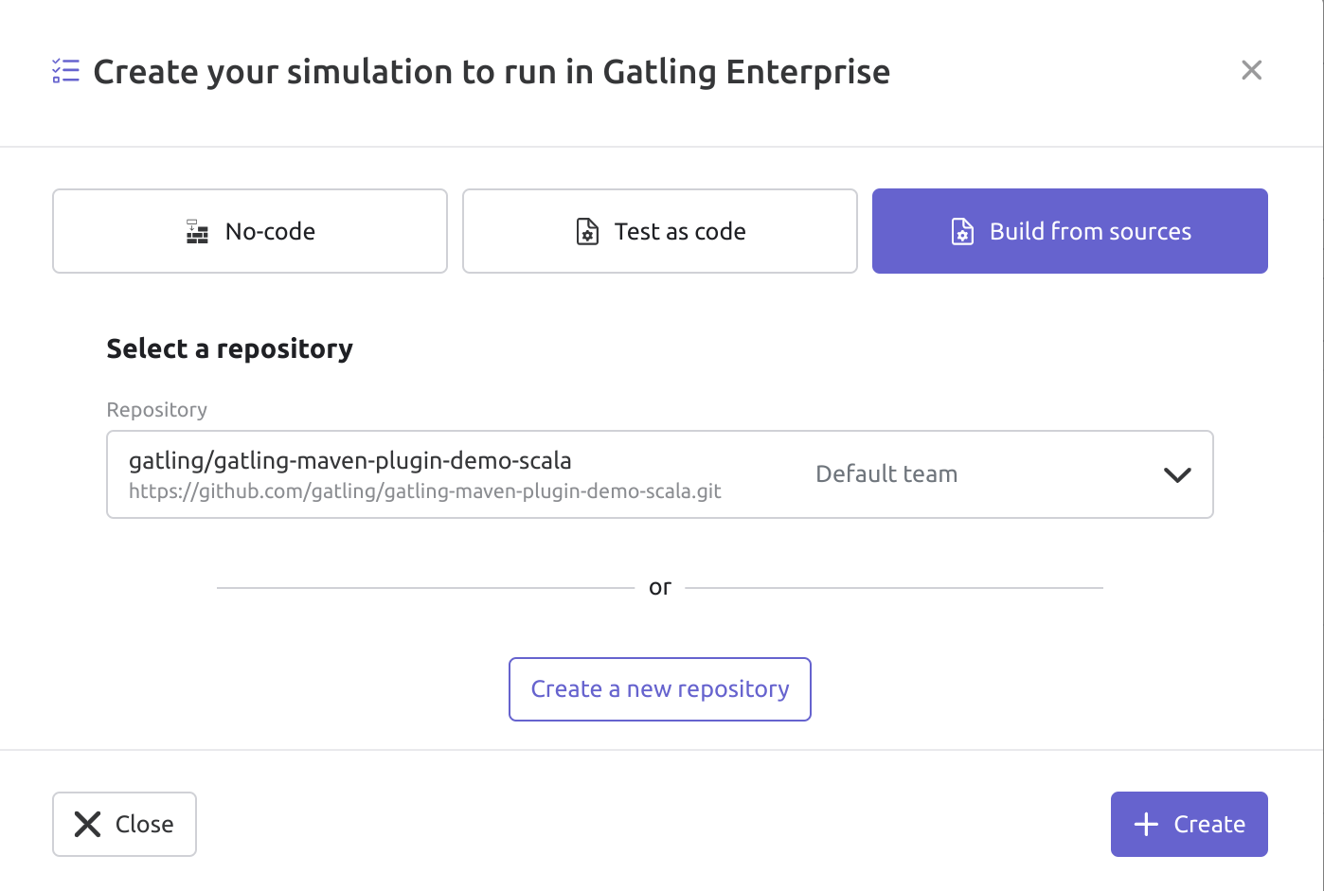
Task: Switch to the Test as code tab
Action: tap(660, 231)
